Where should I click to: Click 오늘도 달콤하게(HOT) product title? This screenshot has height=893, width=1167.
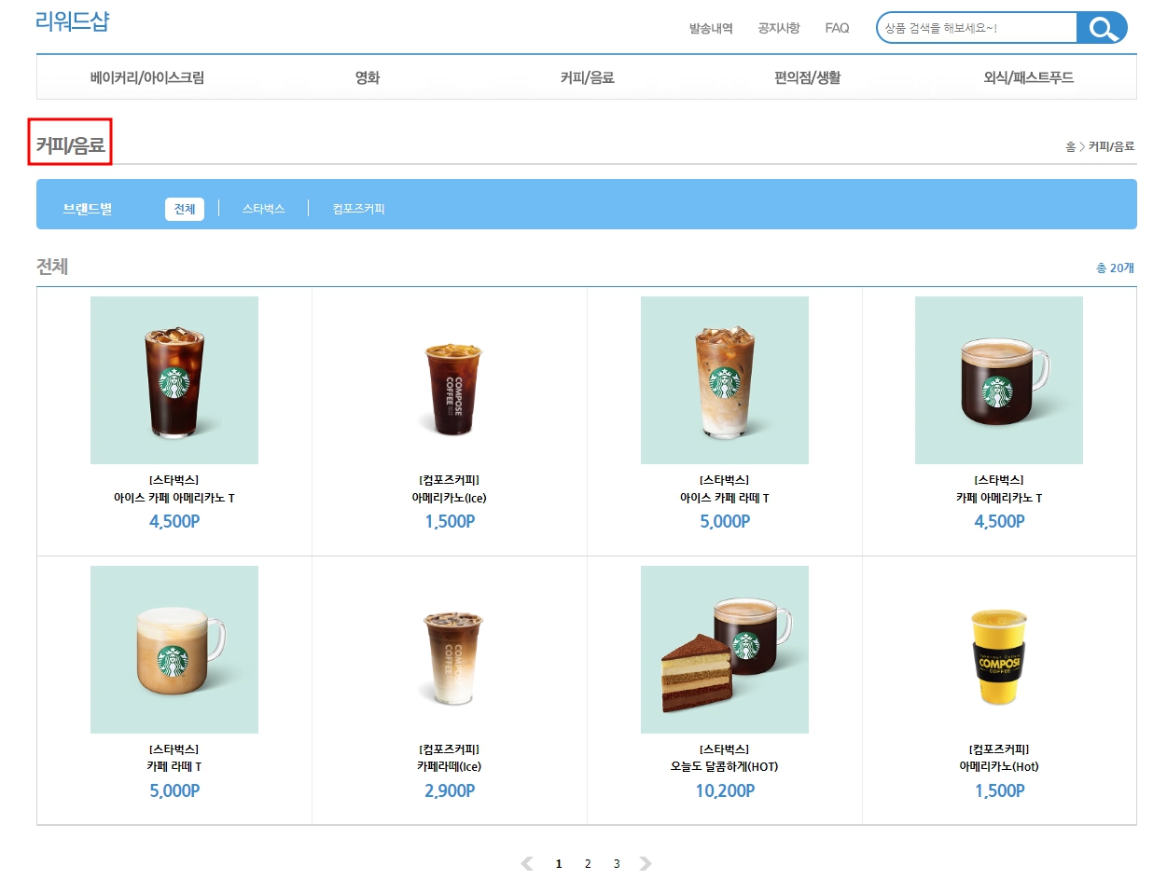point(725,766)
